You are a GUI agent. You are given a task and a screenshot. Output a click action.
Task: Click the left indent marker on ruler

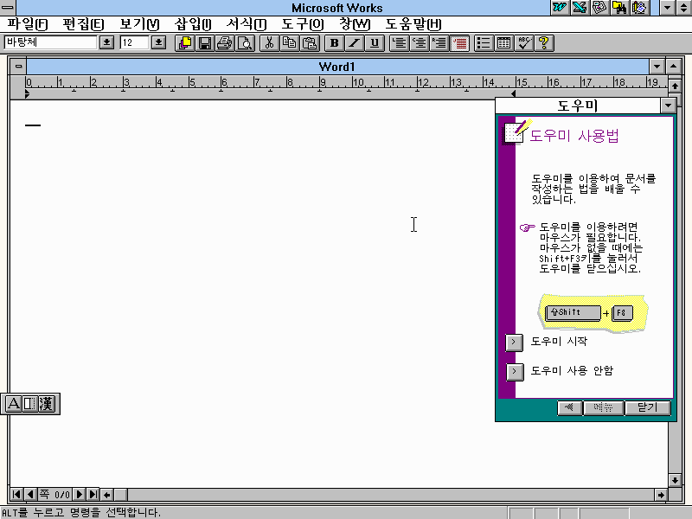(28, 93)
